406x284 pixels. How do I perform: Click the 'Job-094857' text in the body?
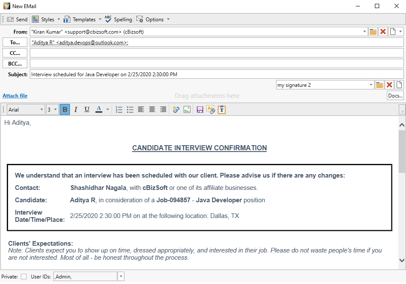pos(173,200)
